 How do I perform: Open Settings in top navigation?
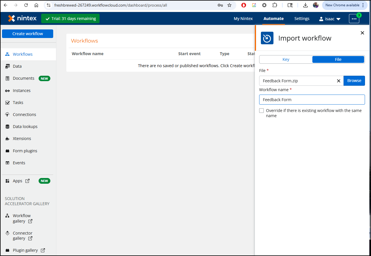[x=302, y=19]
